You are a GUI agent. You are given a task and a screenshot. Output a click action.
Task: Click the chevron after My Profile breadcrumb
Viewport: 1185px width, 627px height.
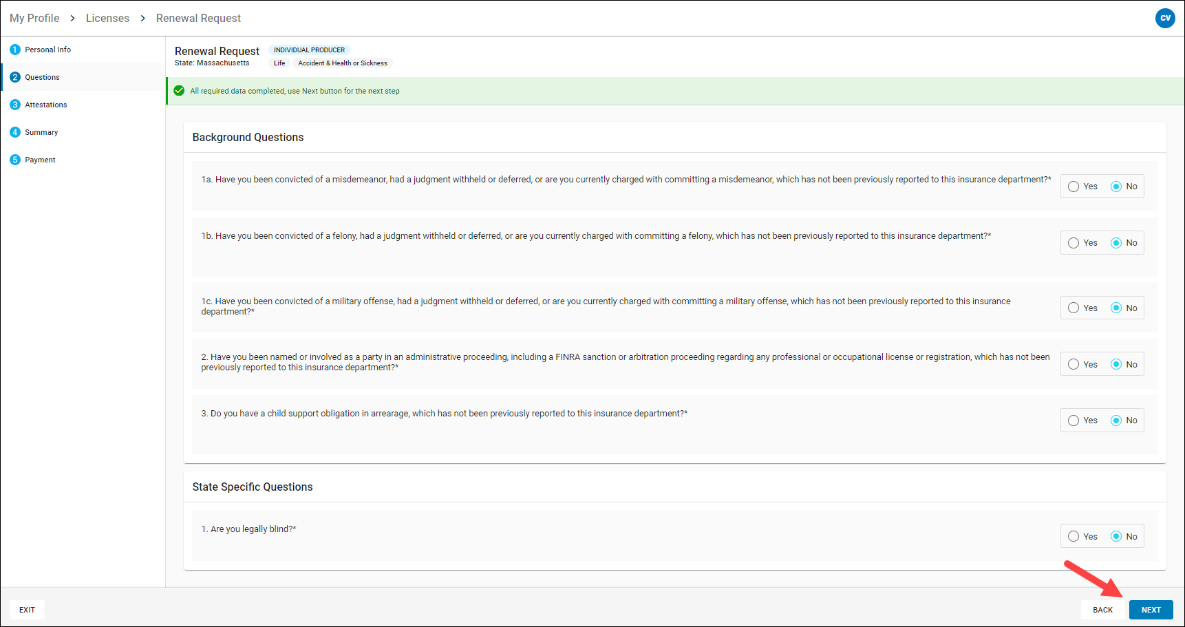click(72, 18)
